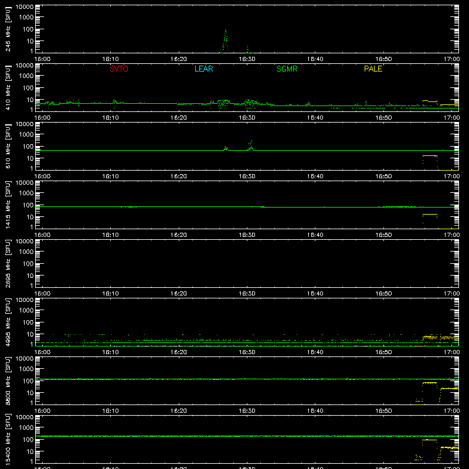Click the 17:00 tick label under 4995 MHz panel
469x469 pixels.
coord(451,352)
